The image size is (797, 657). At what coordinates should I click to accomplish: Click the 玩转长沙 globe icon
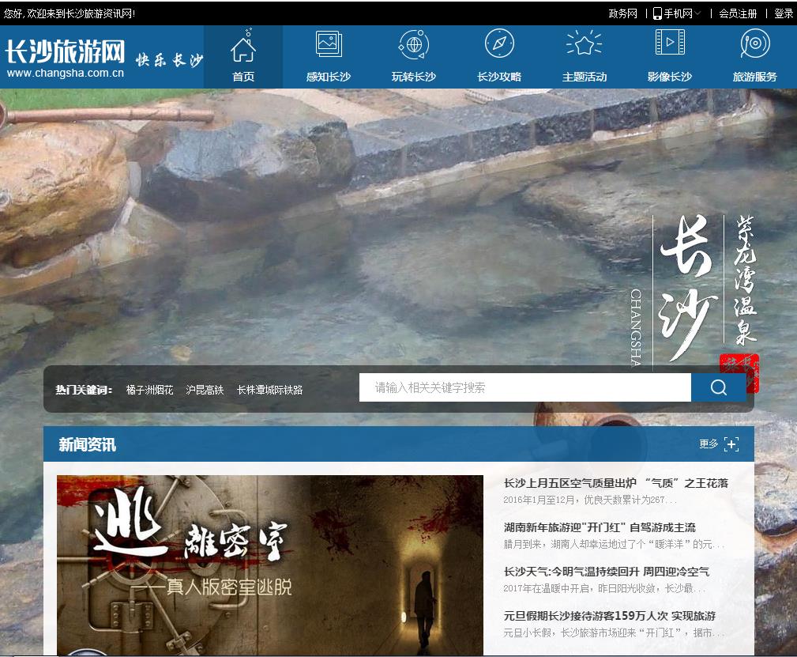413,44
